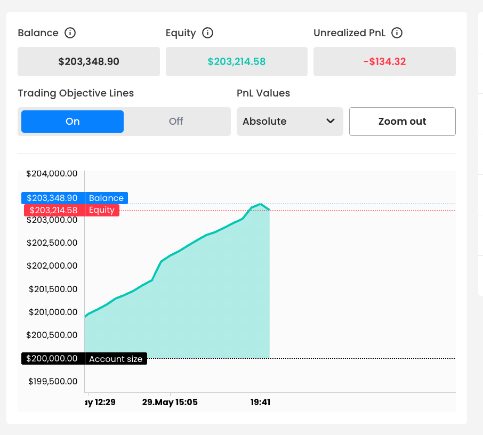Select the $203,348.90 Balance value box

[88, 62]
